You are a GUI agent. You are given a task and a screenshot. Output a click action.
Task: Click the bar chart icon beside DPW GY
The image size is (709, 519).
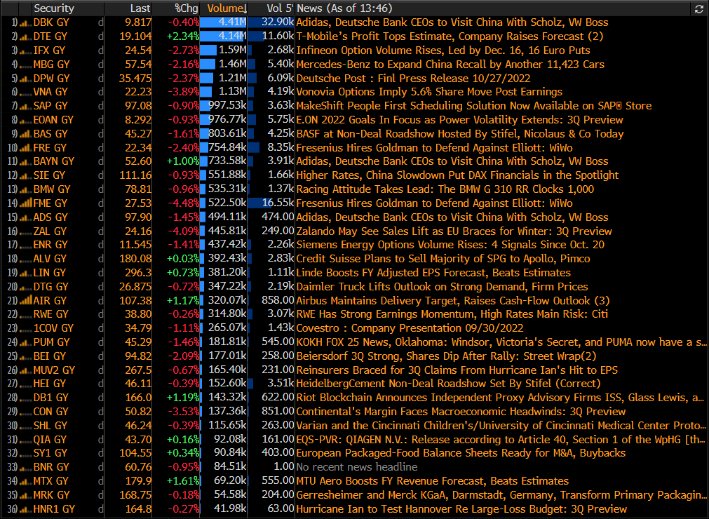(25, 79)
